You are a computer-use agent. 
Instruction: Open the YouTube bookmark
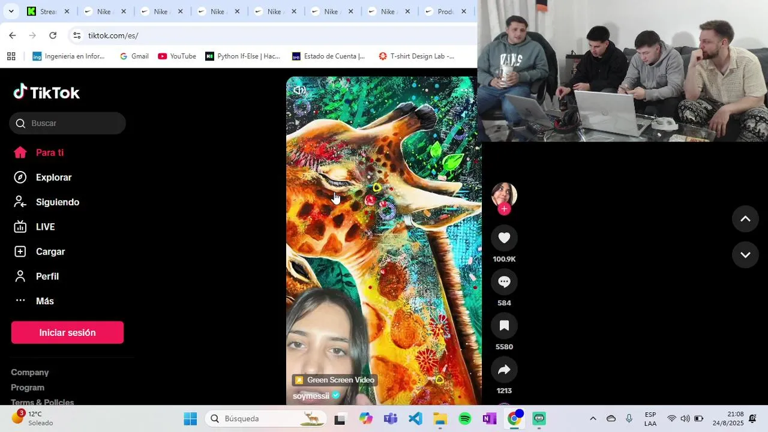coord(177,56)
